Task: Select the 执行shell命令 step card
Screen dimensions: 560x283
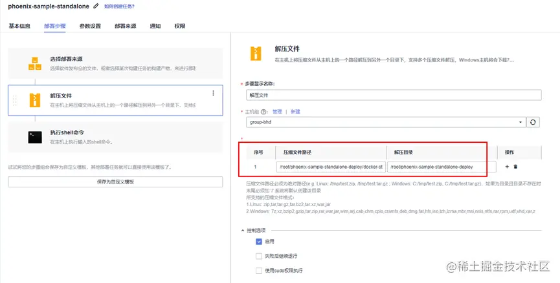Action: (x=115, y=137)
